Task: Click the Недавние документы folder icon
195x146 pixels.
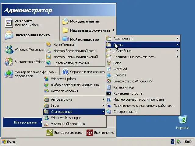Action: [x=66, y=30]
